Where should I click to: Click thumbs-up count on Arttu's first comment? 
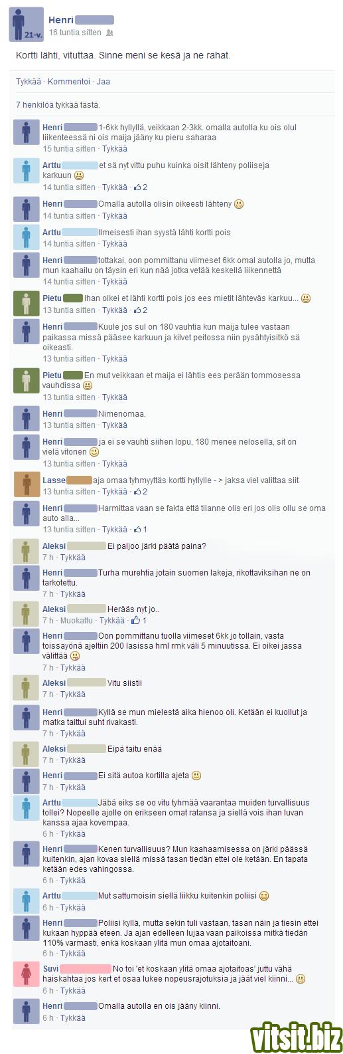click(x=140, y=187)
